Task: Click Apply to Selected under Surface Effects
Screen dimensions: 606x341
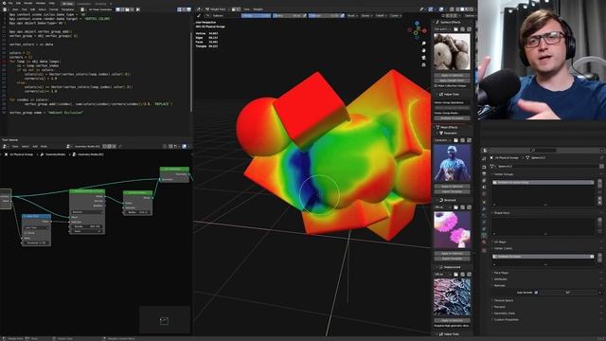Action: click(452, 76)
